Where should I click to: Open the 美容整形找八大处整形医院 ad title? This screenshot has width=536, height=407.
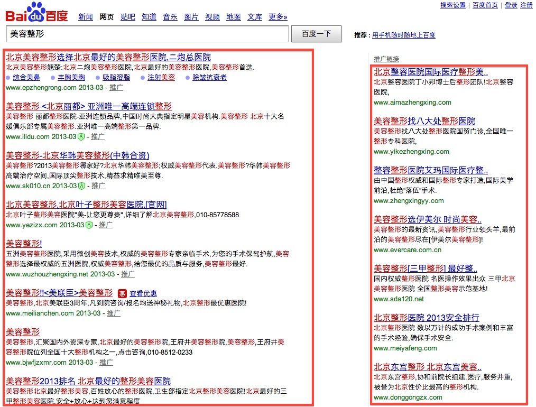[424, 121]
